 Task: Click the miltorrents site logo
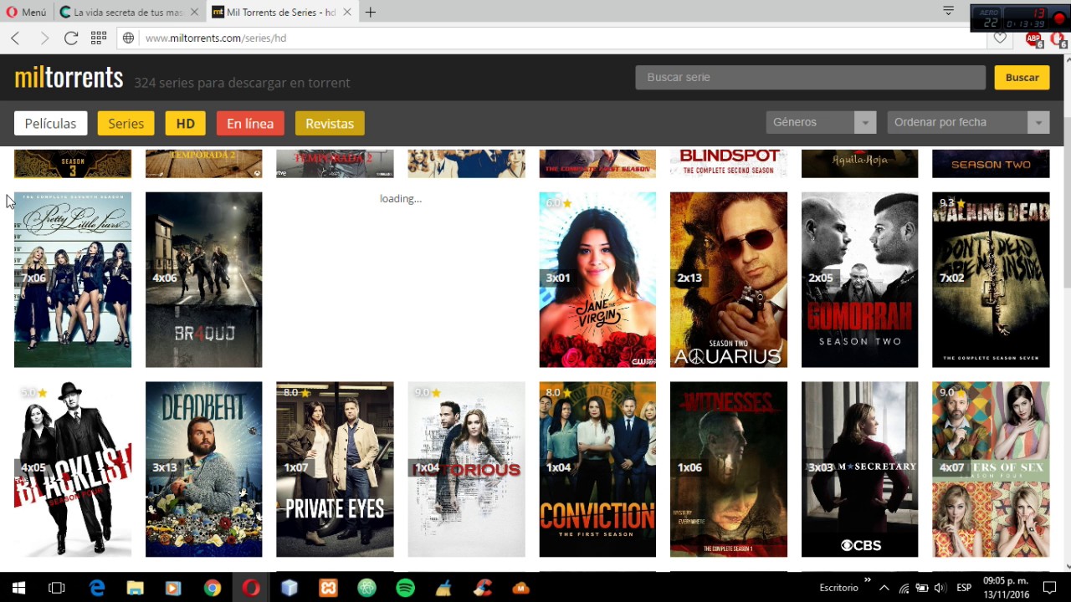[x=69, y=78]
